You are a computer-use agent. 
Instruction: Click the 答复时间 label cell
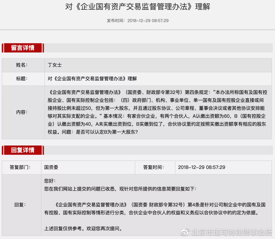click(x=155, y=167)
